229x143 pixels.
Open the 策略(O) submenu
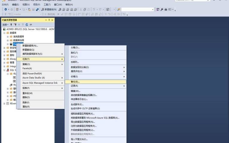pos(41,64)
